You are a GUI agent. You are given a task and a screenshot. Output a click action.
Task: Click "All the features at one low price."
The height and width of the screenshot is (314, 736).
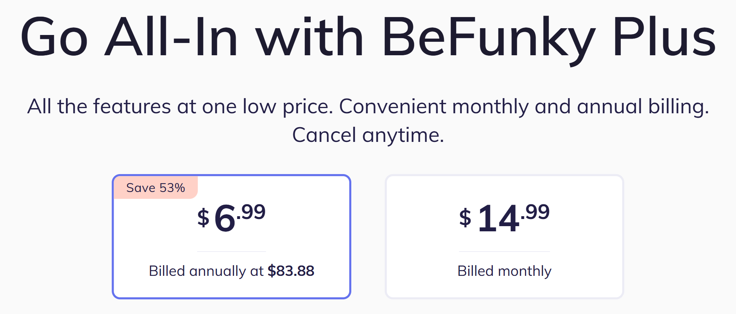tap(180, 107)
